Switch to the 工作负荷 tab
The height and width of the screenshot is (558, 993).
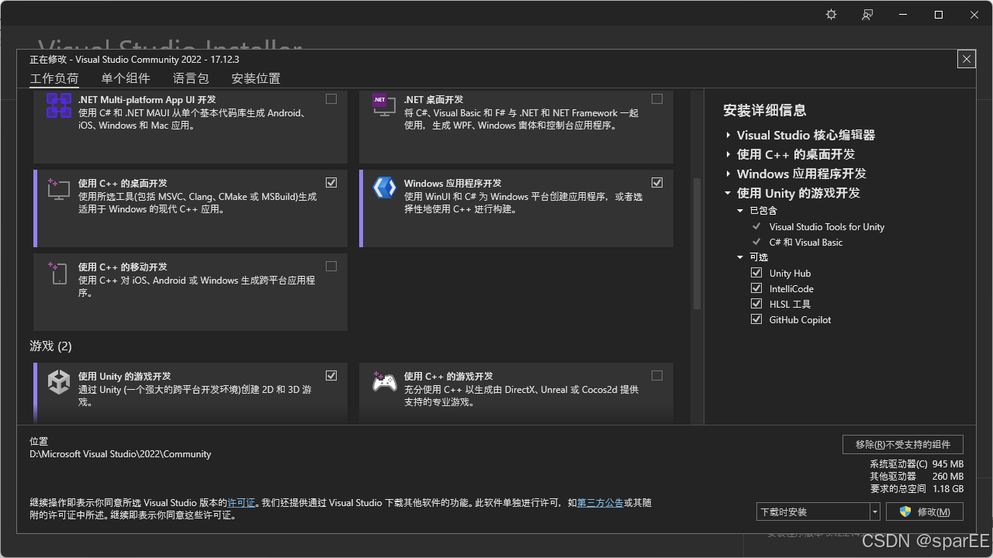click(x=54, y=78)
